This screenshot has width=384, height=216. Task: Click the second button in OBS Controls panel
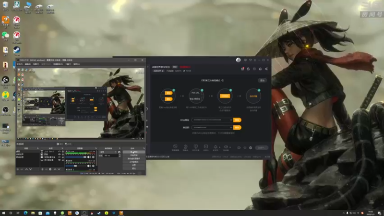(x=134, y=155)
